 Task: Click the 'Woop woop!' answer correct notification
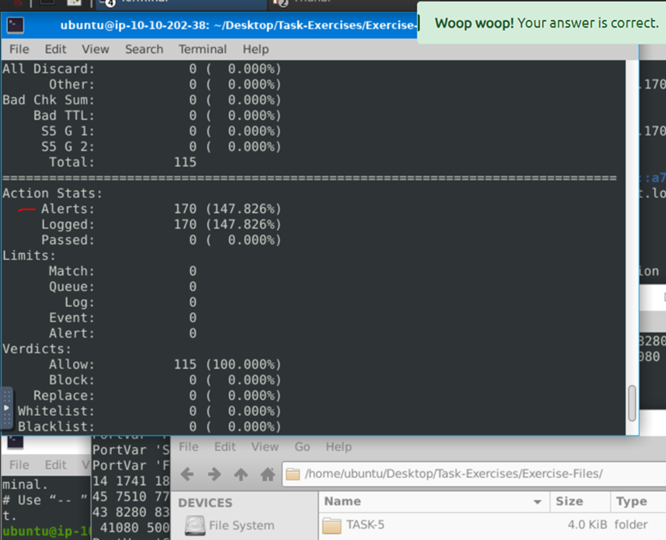point(542,23)
